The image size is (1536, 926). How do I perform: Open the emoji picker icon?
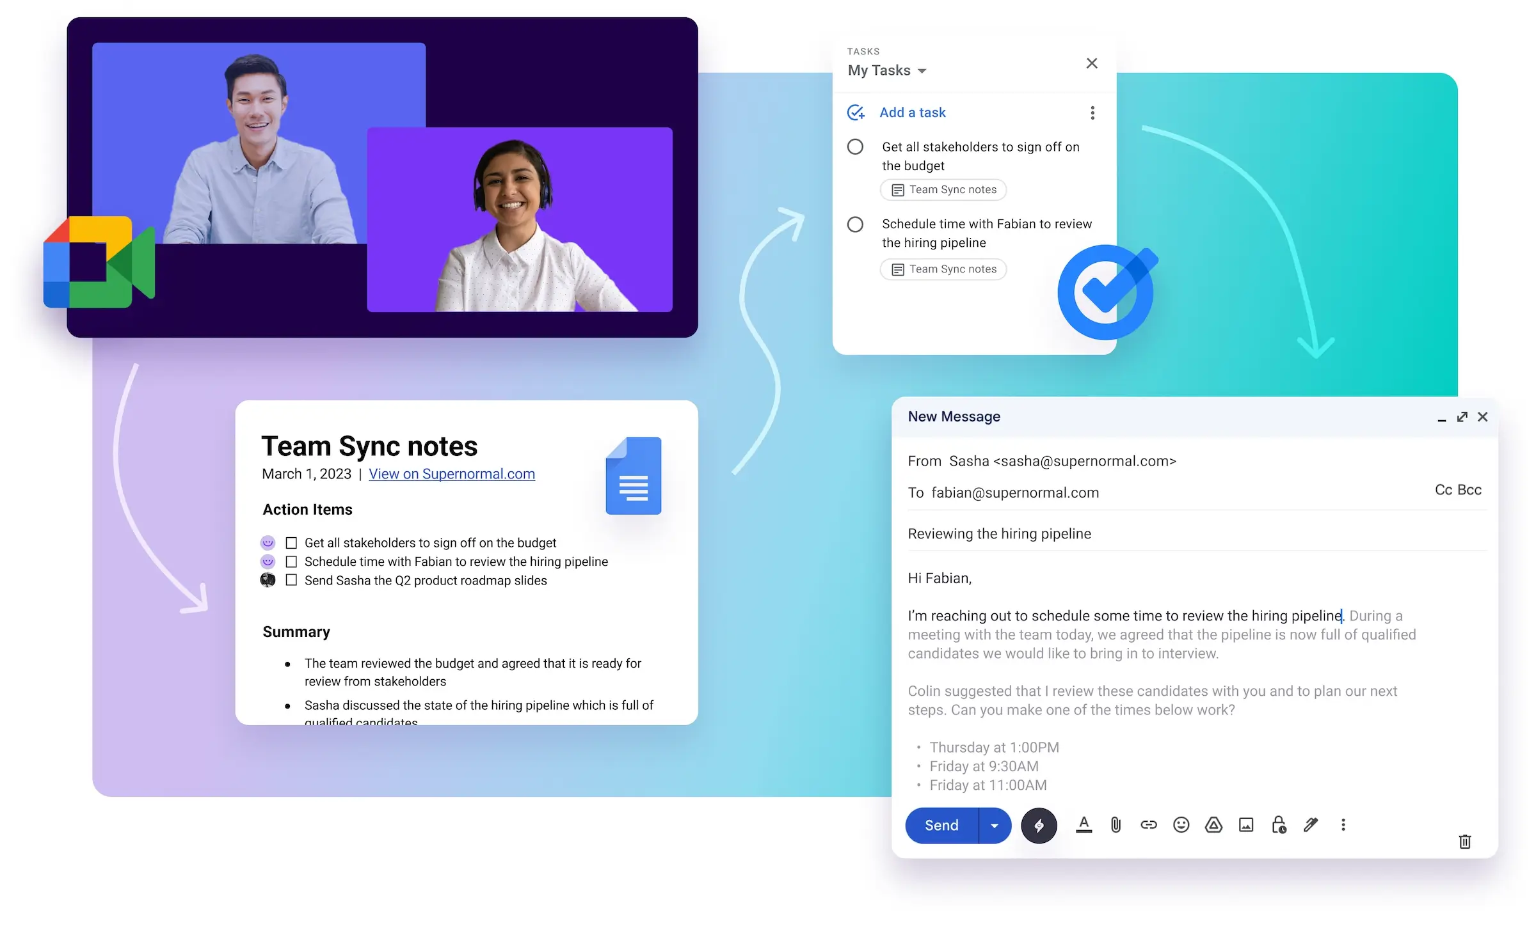(x=1181, y=825)
